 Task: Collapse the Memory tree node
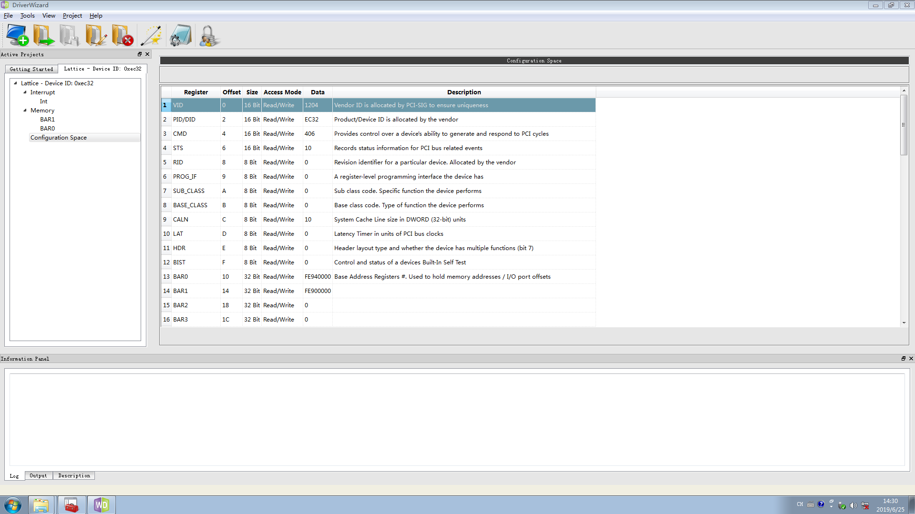point(25,111)
